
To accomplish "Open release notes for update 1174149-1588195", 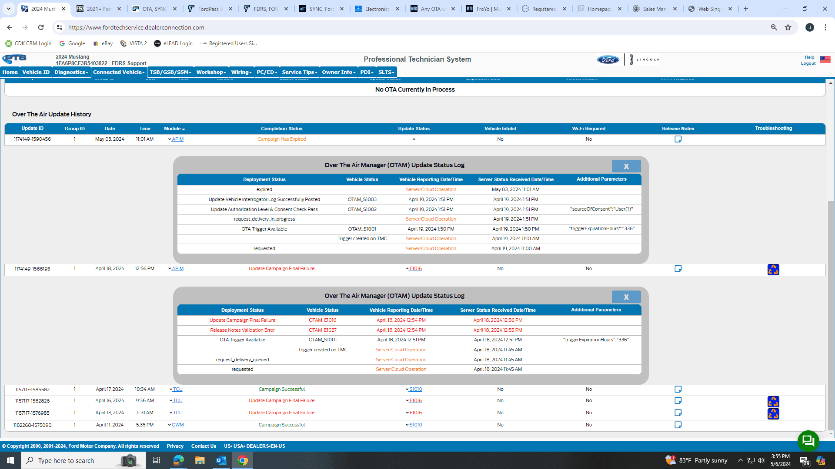I will [678, 268].
